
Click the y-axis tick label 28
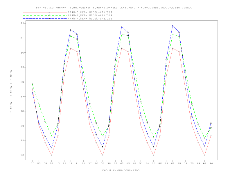point(23,82)
